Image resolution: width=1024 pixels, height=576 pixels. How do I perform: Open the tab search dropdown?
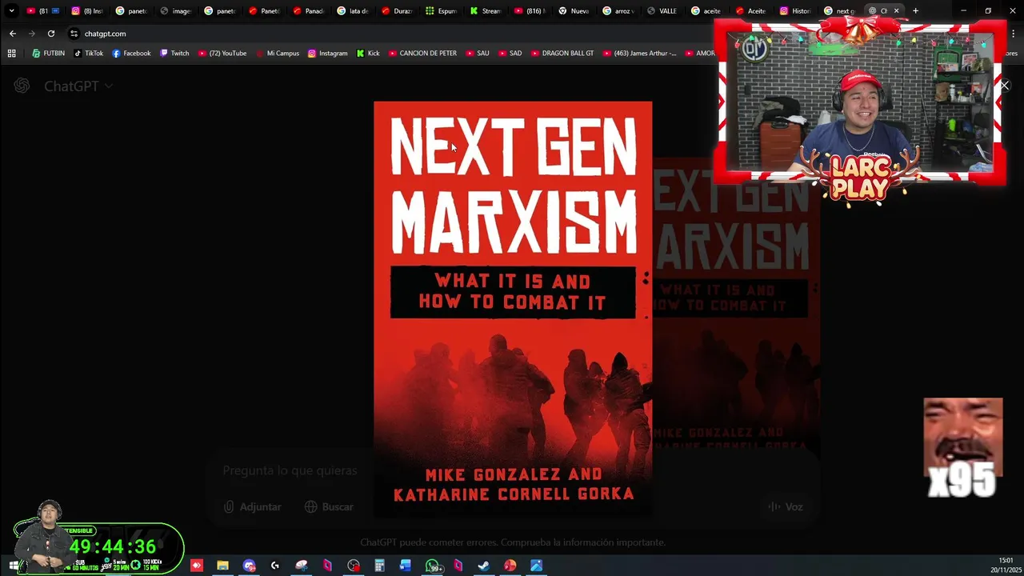click(x=11, y=10)
